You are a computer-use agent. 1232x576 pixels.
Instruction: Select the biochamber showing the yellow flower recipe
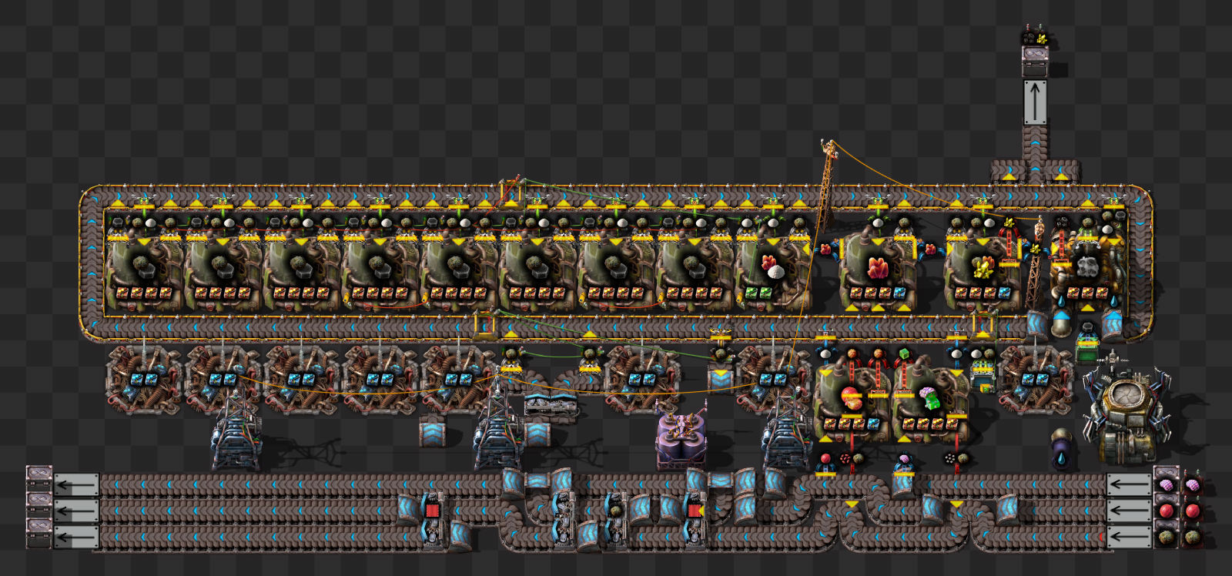click(x=983, y=270)
